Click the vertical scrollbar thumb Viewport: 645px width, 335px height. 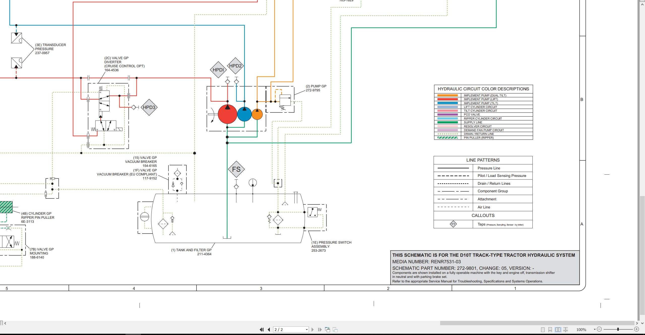tap(642, 255)
